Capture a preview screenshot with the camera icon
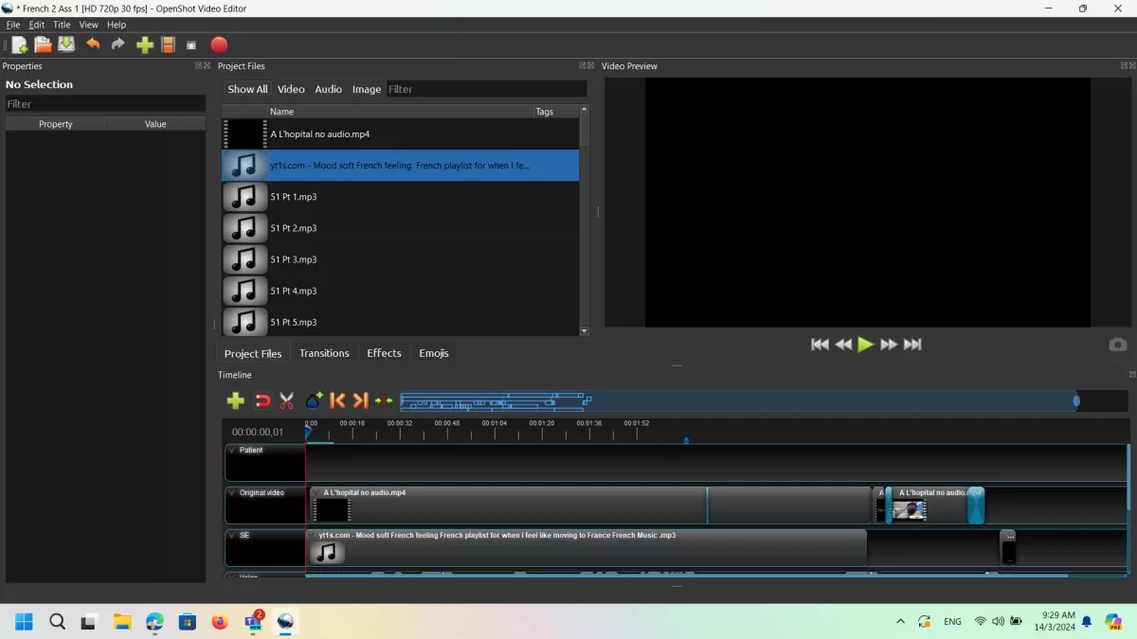 1117,345
